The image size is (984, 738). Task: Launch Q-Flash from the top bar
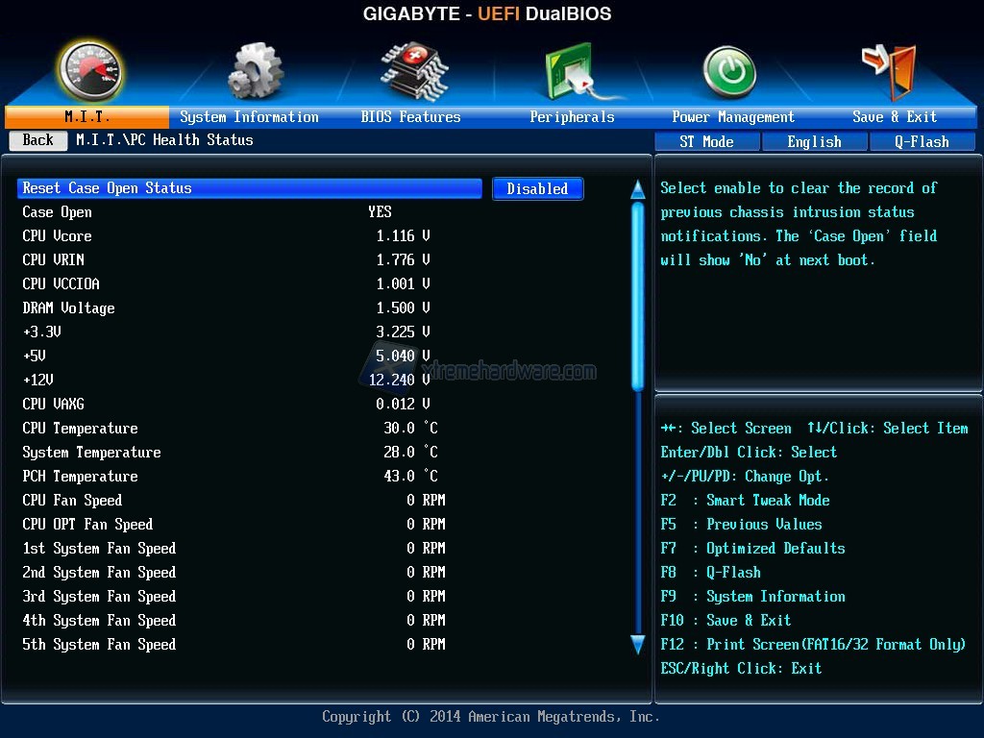(x=922, y=141)
